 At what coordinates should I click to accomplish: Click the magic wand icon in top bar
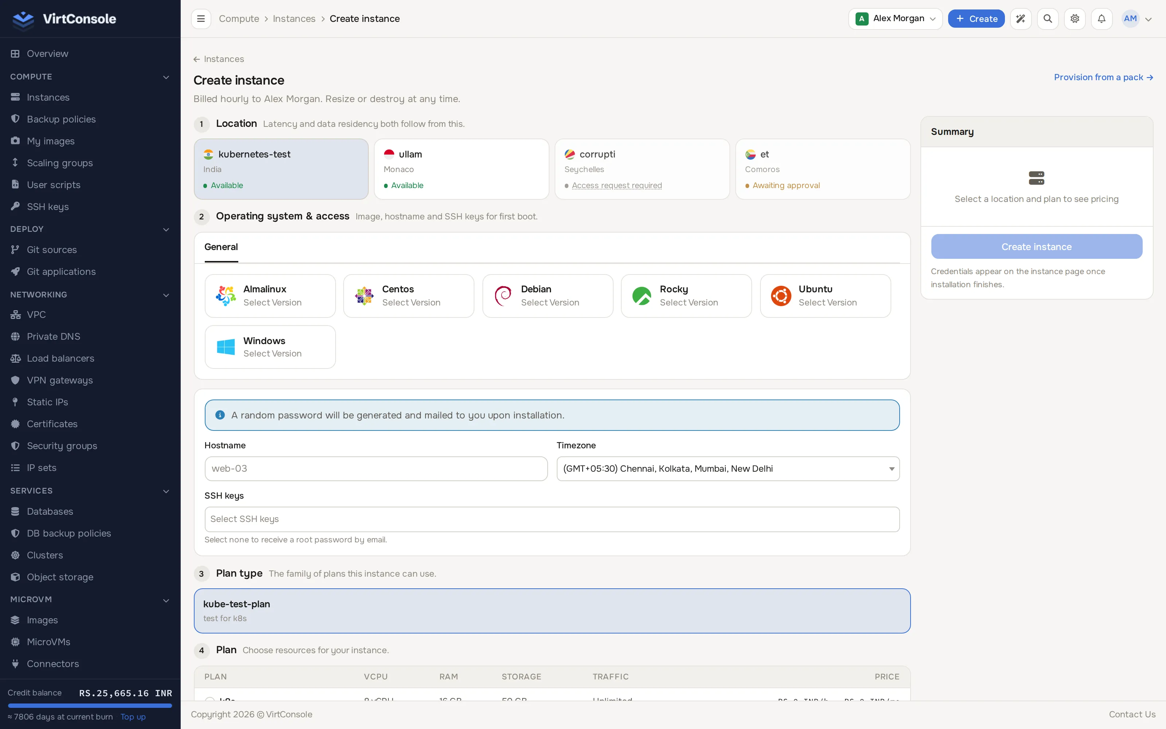1021,19
